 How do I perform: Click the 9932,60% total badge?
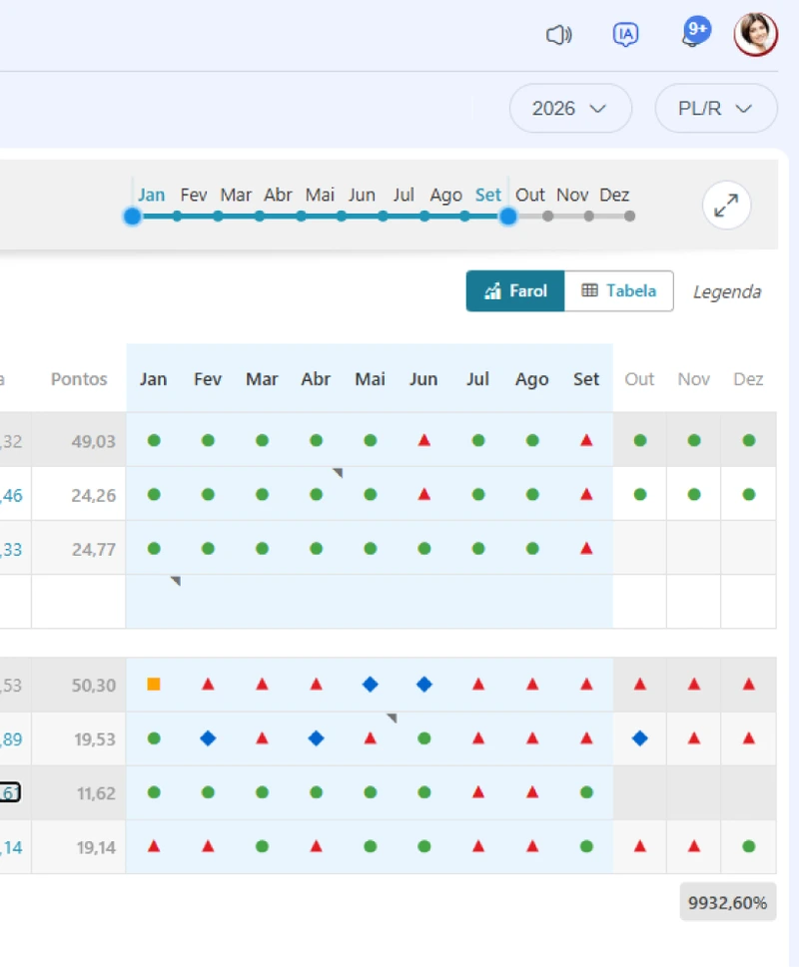point(727,902)
